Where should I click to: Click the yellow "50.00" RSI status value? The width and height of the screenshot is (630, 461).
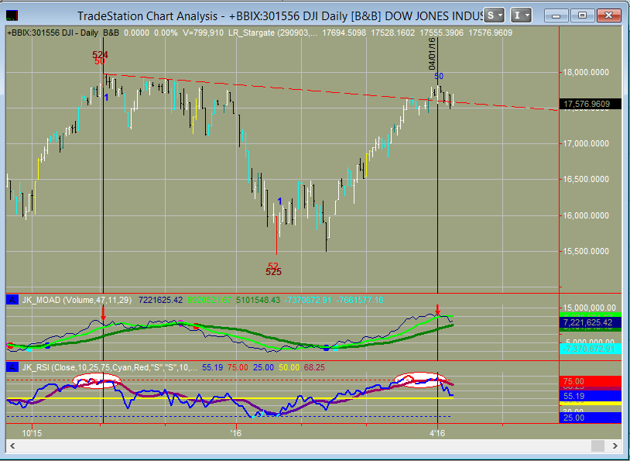[289, 367]
